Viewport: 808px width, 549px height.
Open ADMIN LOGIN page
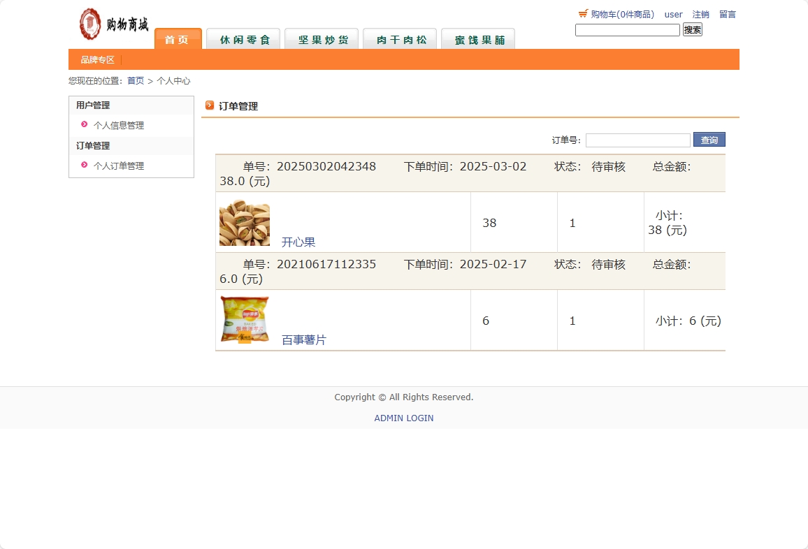click(403, 418)
